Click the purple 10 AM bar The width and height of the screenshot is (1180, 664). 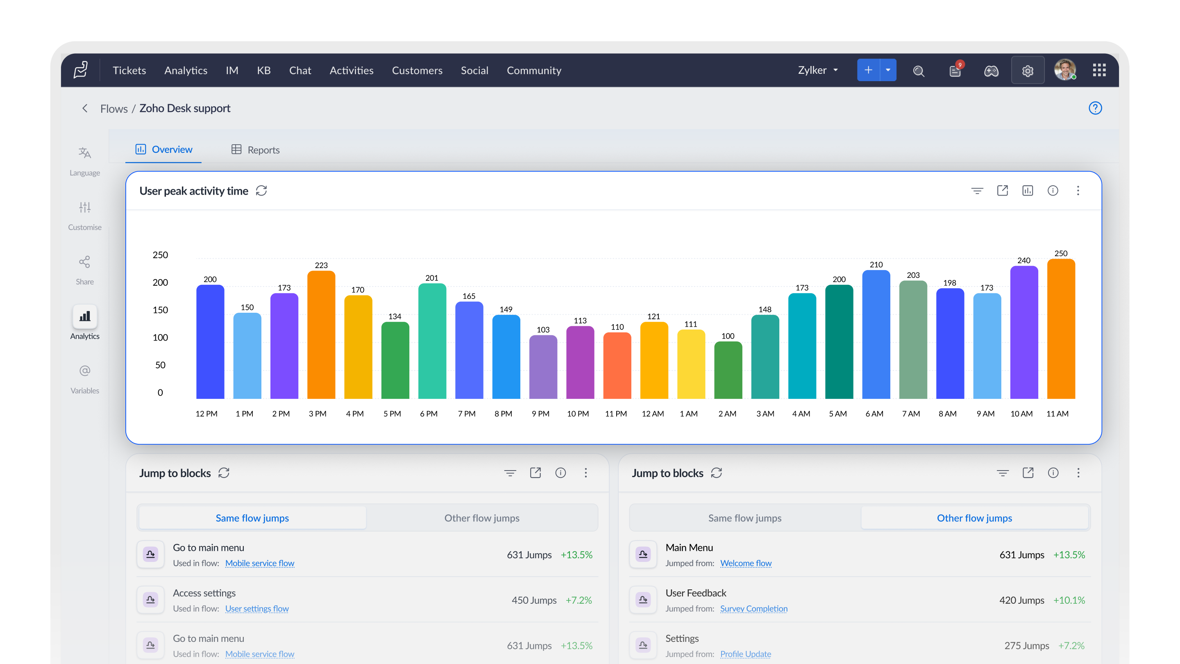click(x=1024, y=332)
